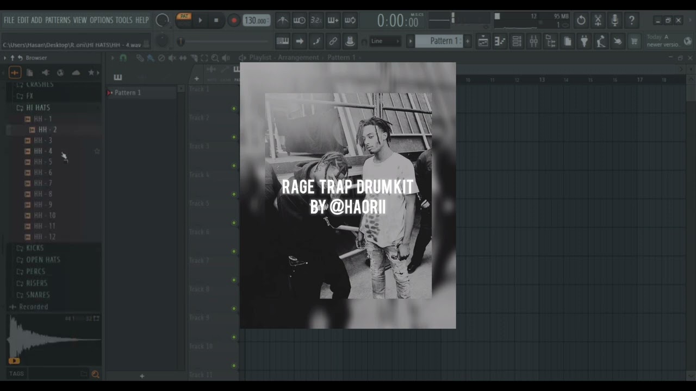
Task: Select the zoom tool in Playlist
Action: [x=215, y=58]
